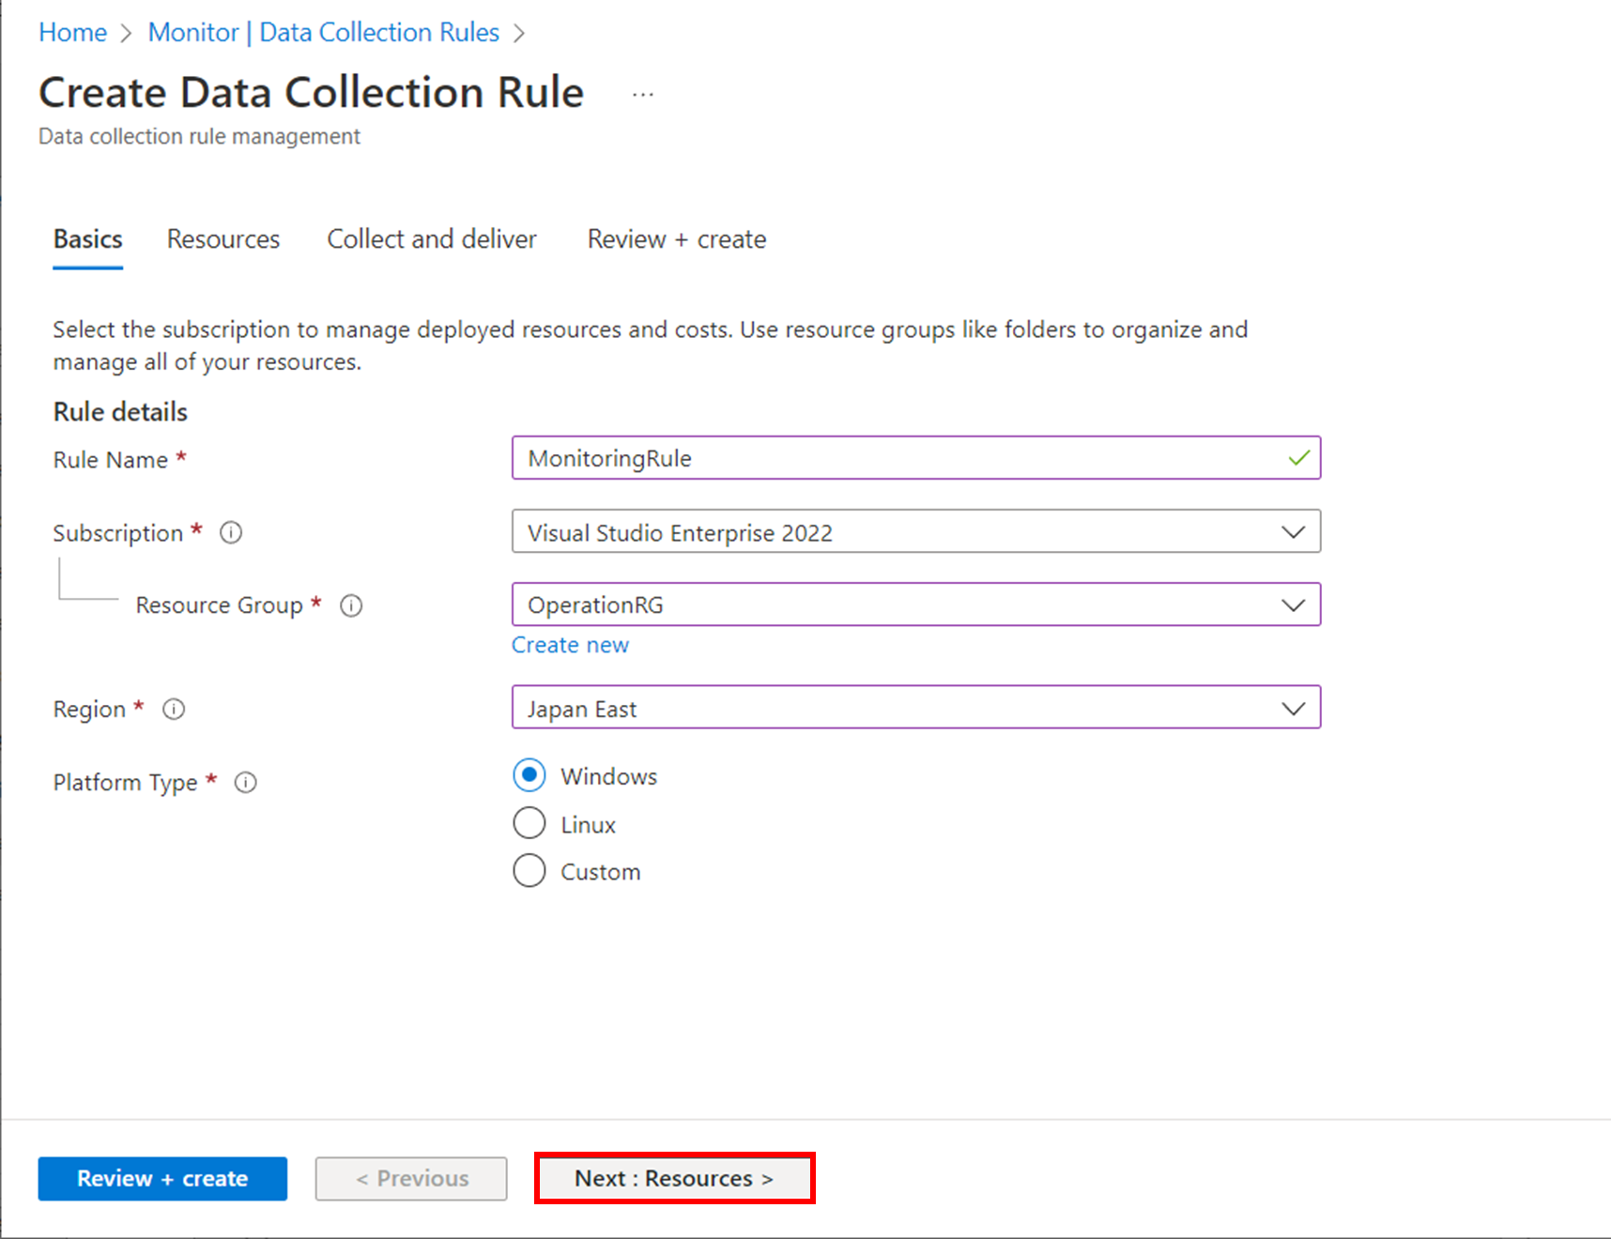The width and height of the screenshot is (1611, 1239).
Task: Switch to the Resources tab
Action: point(223,239)
